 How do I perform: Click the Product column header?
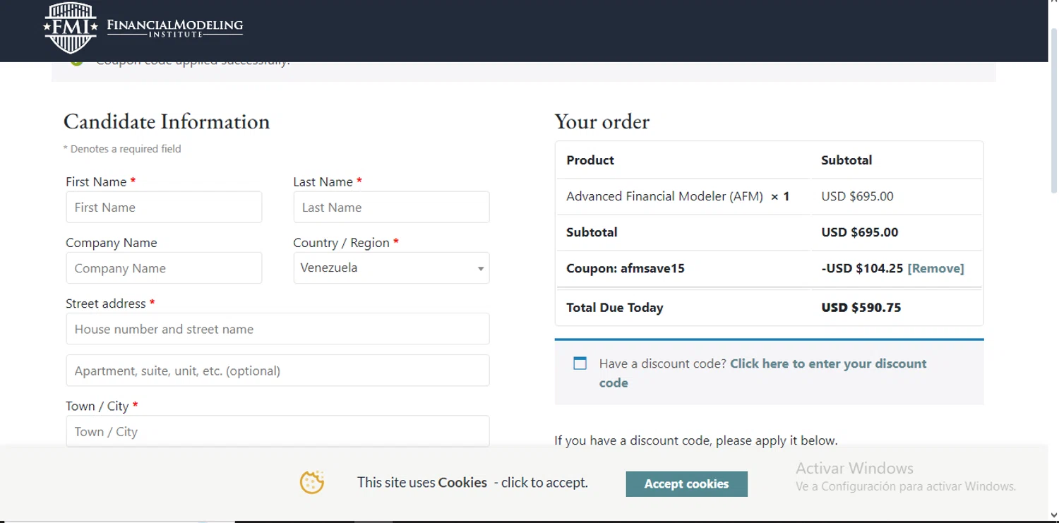click(x=590, y=160)
